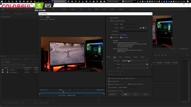Toggle the Export Audio checkbox
The image size is (191, 107).
121,38
